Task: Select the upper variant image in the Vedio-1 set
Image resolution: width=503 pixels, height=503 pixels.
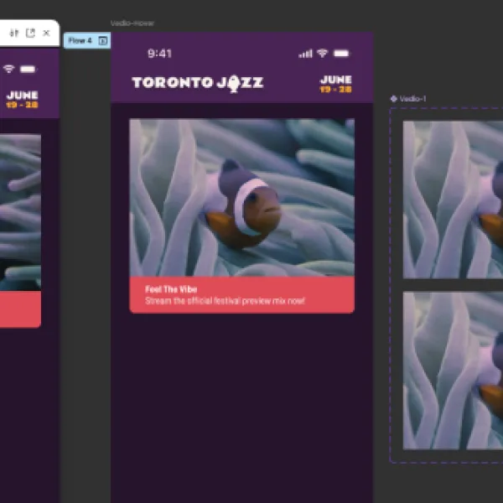Action: click(x=453, y=200)
